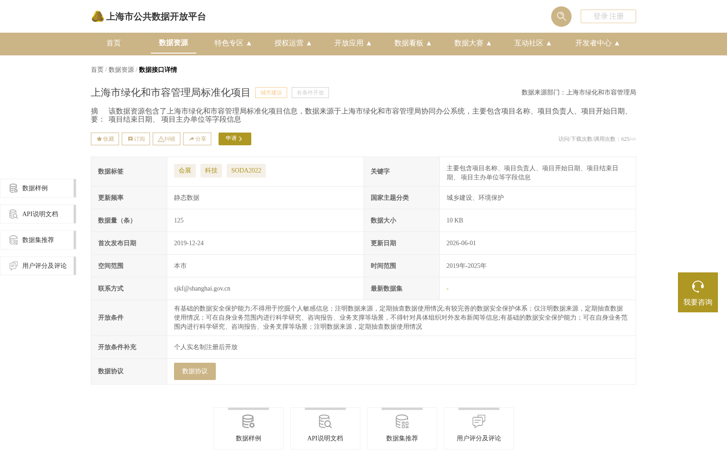The width and height of the screenshot is (727, 454).
Task: Expand the 数据看板 menu
Action: coord(413,43)
